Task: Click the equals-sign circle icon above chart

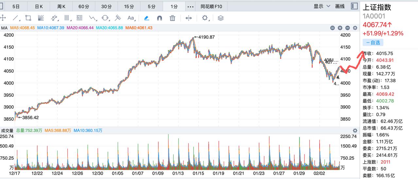Action: [332, 28]
